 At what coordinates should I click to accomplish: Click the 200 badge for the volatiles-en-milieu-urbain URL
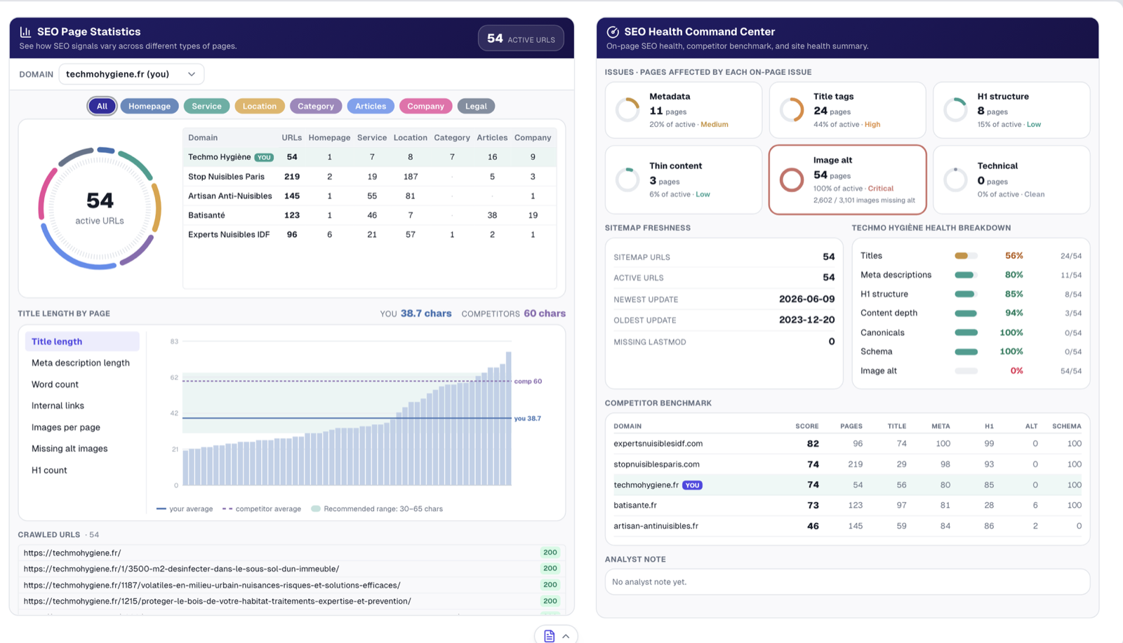click(x=550, y=585)
